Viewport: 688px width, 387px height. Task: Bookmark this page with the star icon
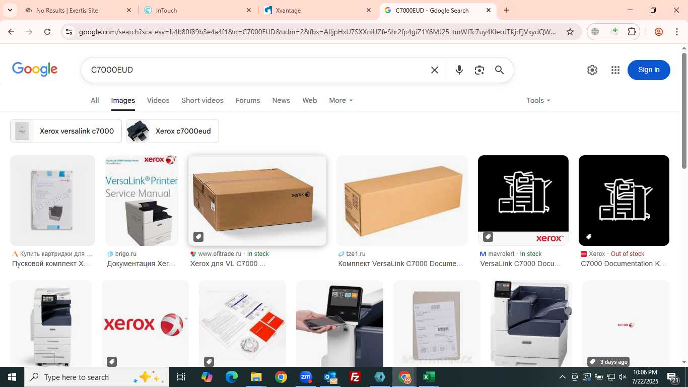click(570, 32)
